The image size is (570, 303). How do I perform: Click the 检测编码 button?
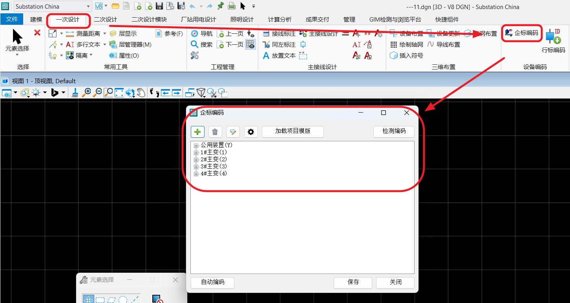(x=394, y=131)
